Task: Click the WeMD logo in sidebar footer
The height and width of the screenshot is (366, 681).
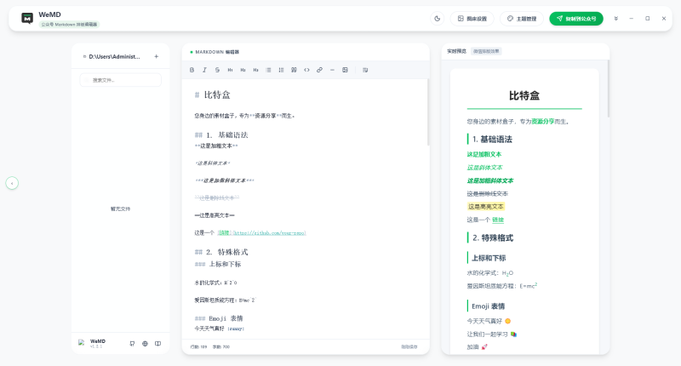Action: pos(81,342)
